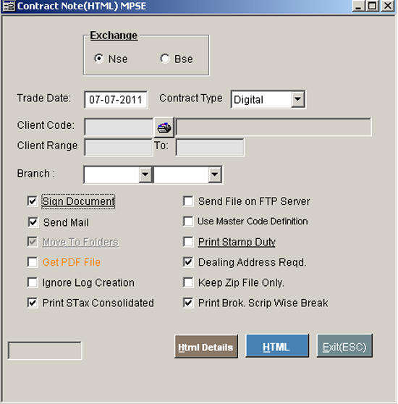Tick the Keep Zip File Only checkbox
The image size is (398, 404).
[x=188, y=282]
